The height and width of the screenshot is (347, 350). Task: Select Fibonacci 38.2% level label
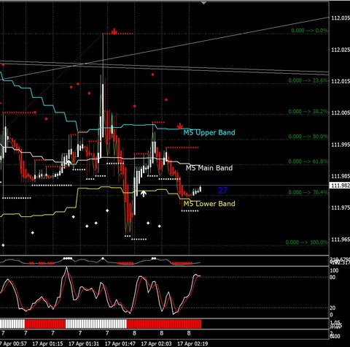point(308,112)
